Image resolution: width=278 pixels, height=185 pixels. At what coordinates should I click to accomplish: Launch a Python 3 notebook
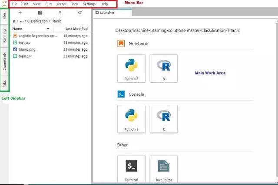(x=131, y=68)
